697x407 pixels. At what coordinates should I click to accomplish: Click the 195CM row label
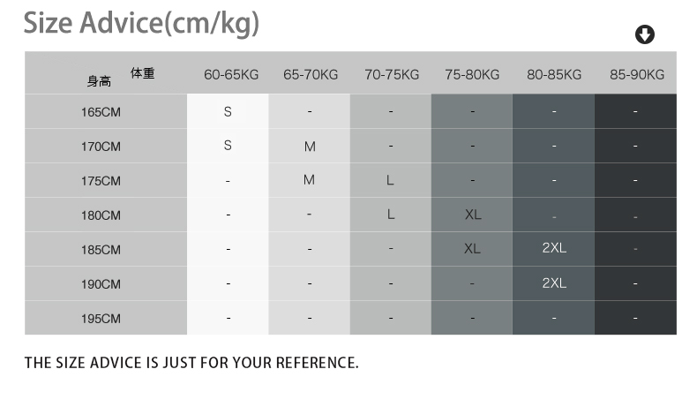click(101, 319)
